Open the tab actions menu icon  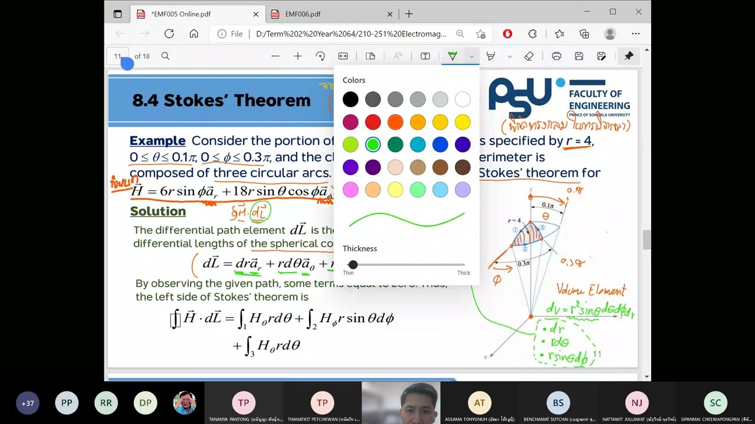tap(117, 14)
